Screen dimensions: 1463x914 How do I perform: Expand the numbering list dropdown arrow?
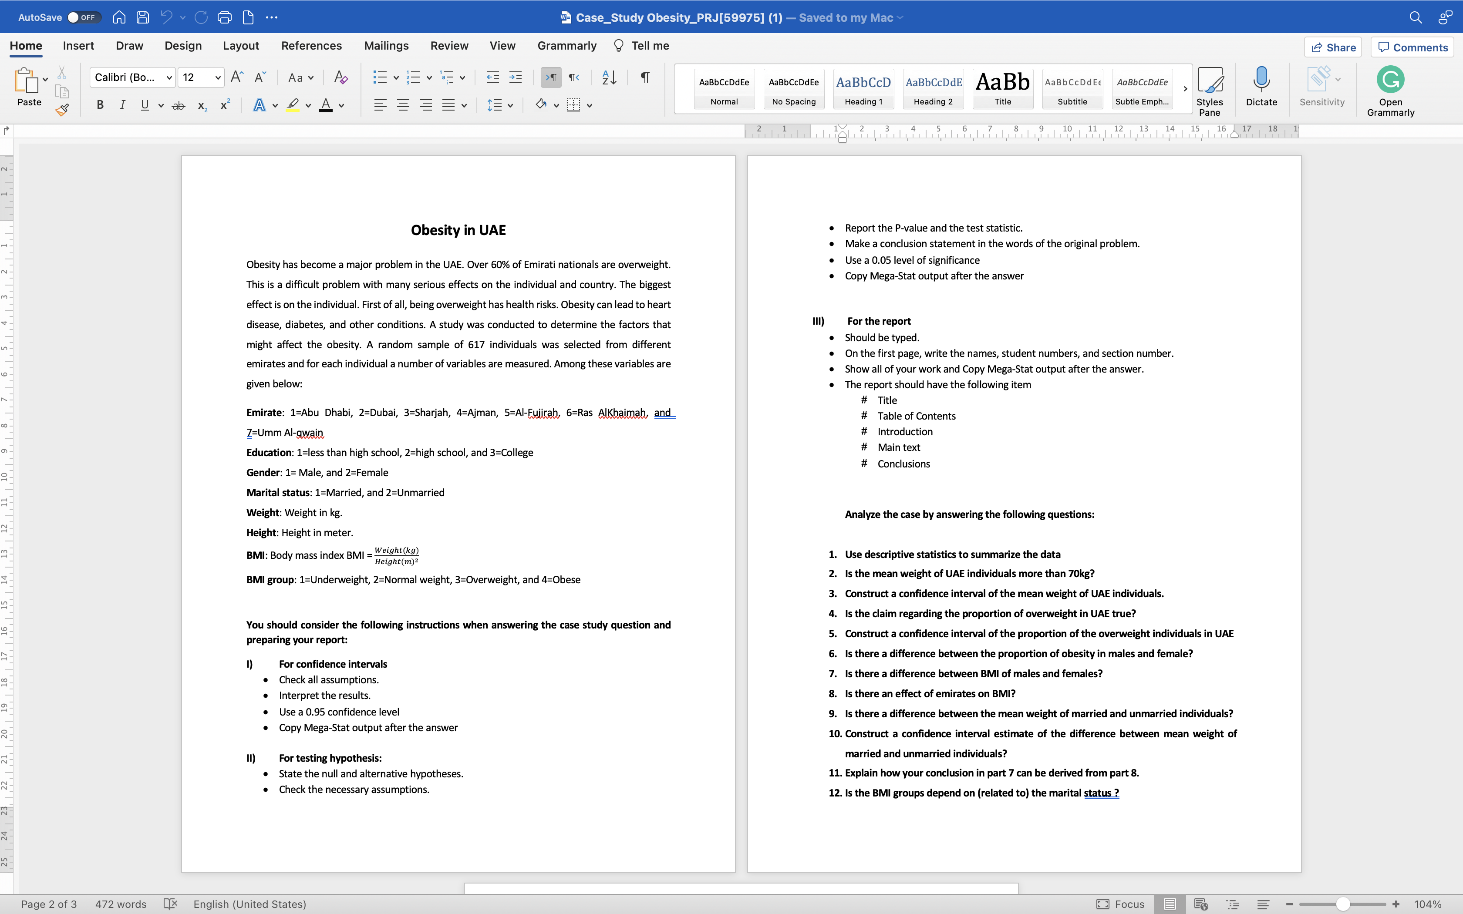click(429, 77)
